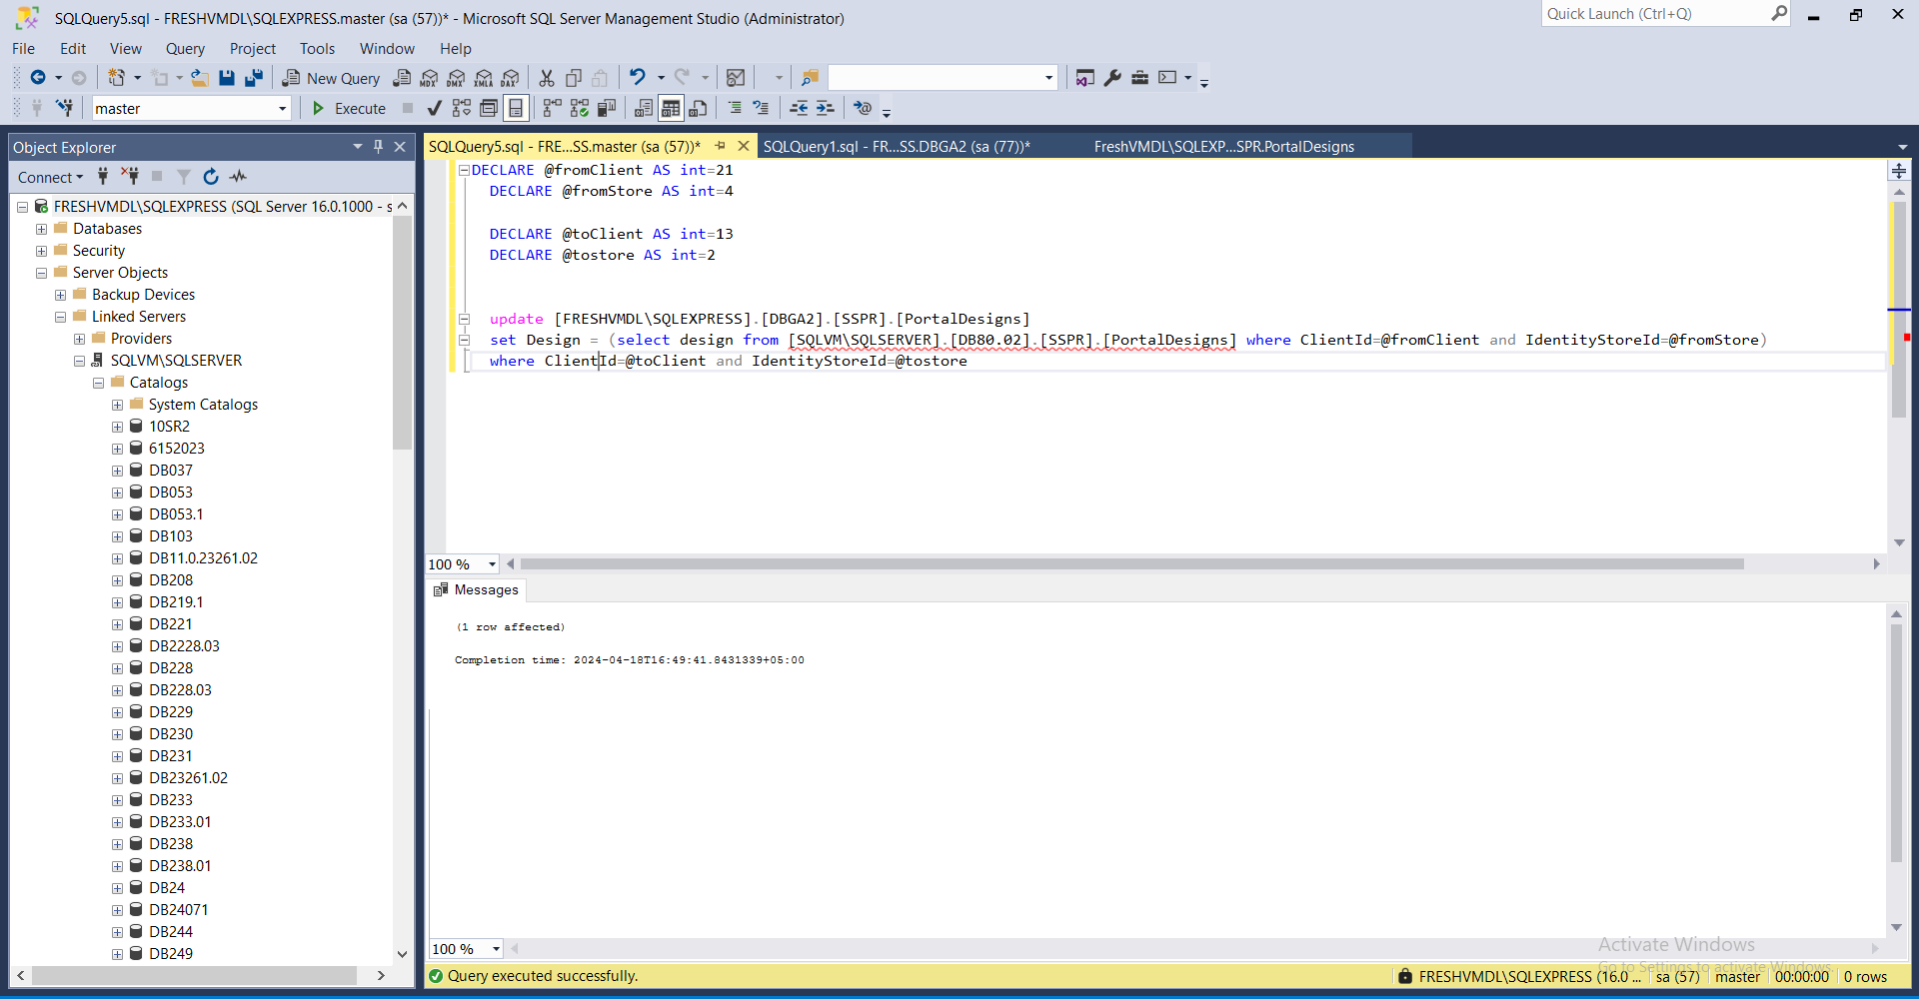Display the estimated execution plan
The height and width of the screenshot is (999, 1919).
(461, 108)
